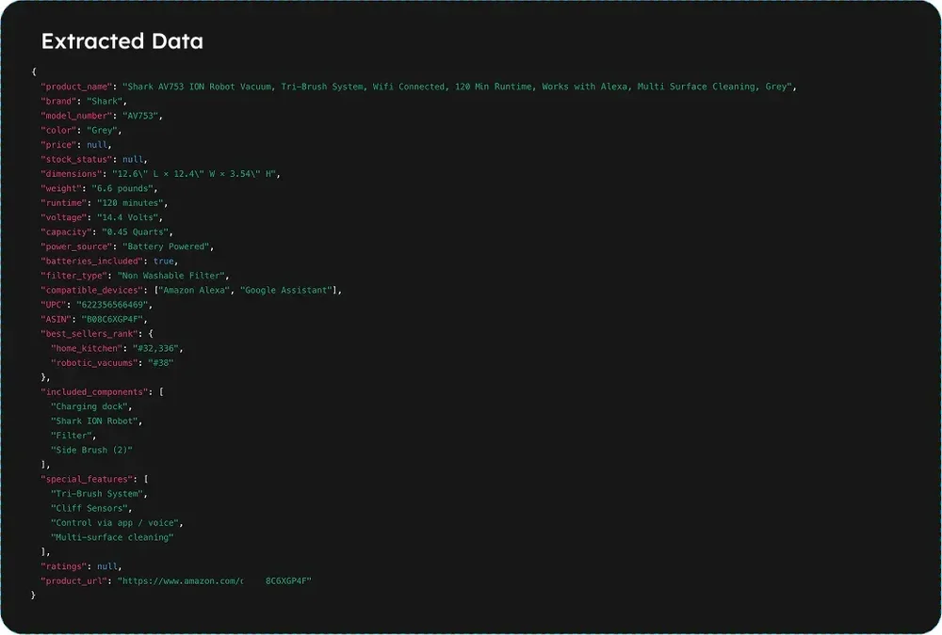Select the "ratings" key
Image resolution: width=942 pixels, height=635 pixels.
coord(64,566)
